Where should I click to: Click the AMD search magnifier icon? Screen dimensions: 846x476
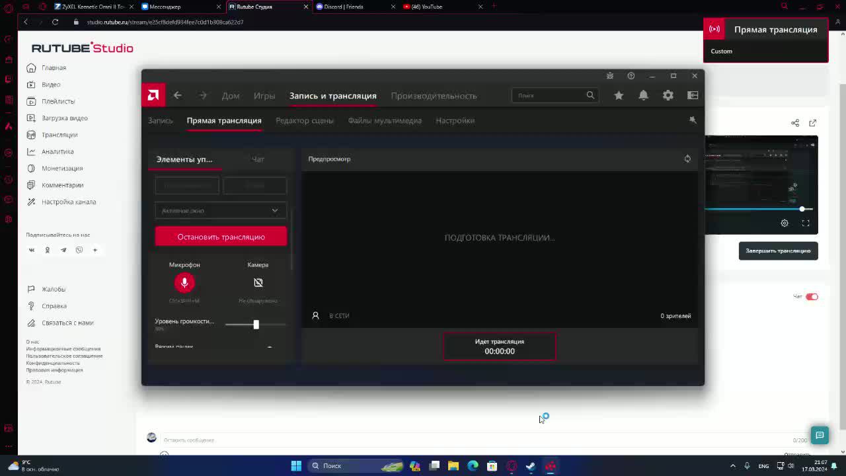pos(590,95)
